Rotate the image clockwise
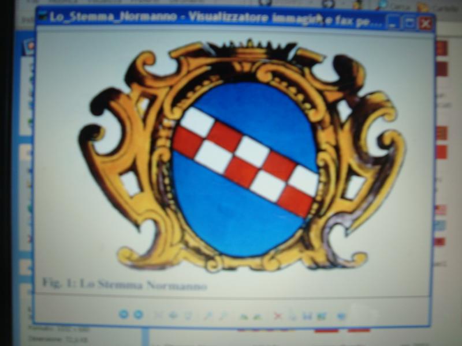 click(243, 316)
